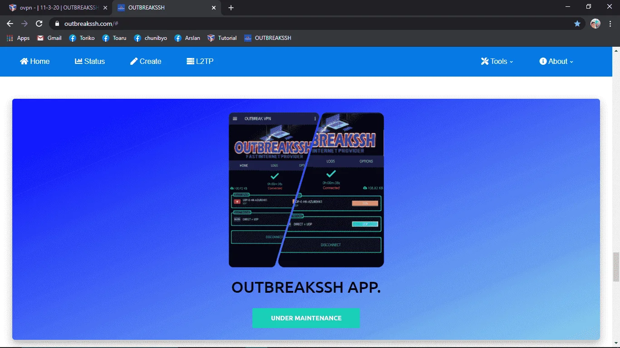This screenshot has width=620, height=348.
Task: Open the Toriko Facebook bookmark
Action: point(82,38)
